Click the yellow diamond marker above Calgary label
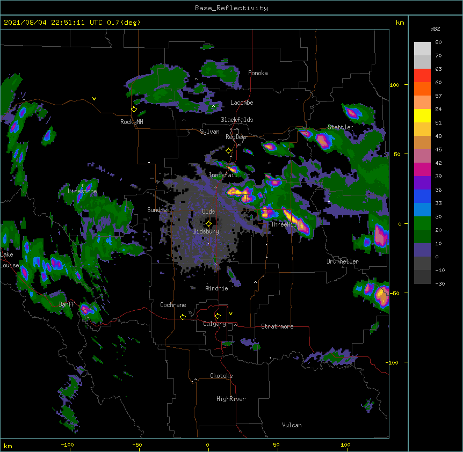Screen dimensions: 463x452 pos(218,316)
